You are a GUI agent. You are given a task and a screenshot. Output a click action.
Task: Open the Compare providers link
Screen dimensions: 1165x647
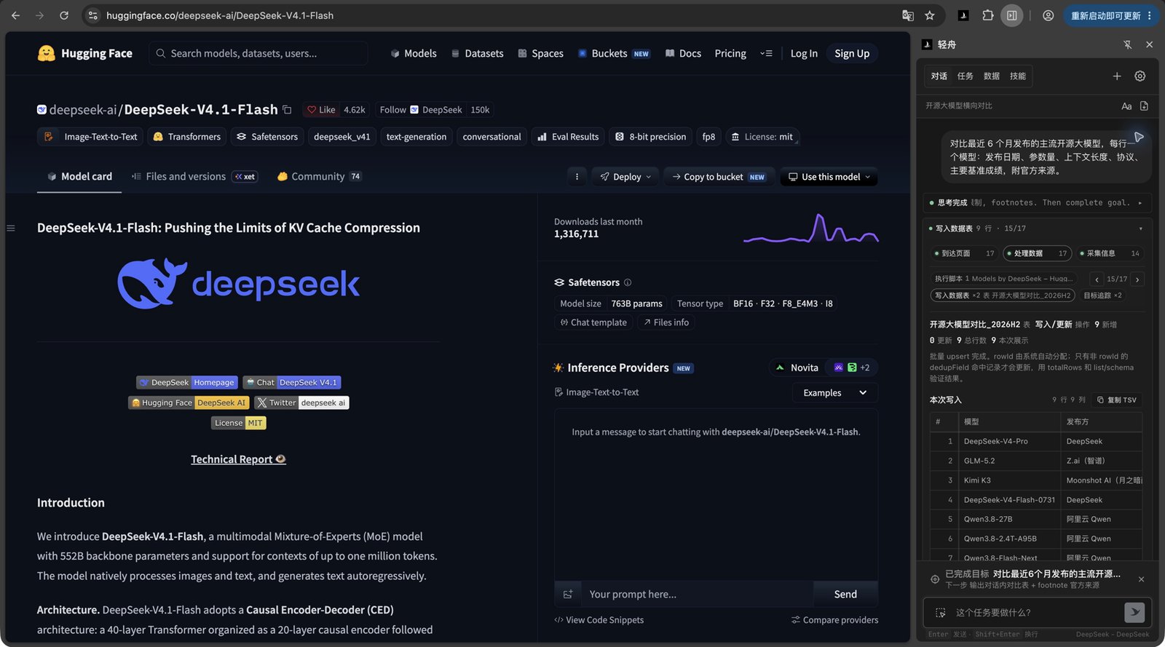(x=834, y=620)
